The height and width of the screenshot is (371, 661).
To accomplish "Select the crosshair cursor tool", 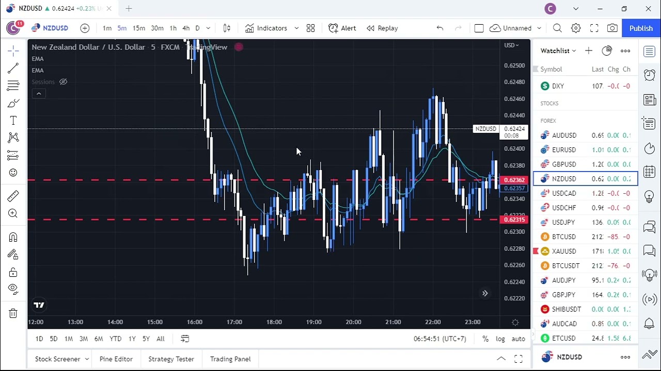I will [13, 50].
